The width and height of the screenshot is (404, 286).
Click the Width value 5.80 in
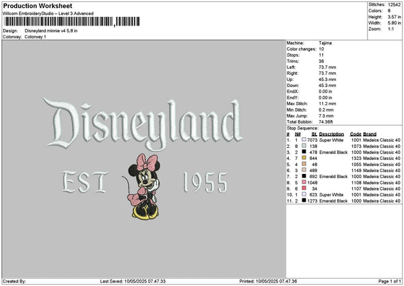pos(394,23)
